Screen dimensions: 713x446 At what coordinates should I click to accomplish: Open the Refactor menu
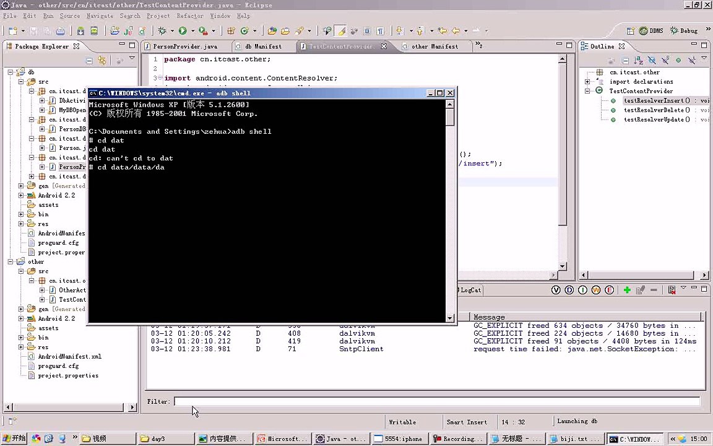190,16
